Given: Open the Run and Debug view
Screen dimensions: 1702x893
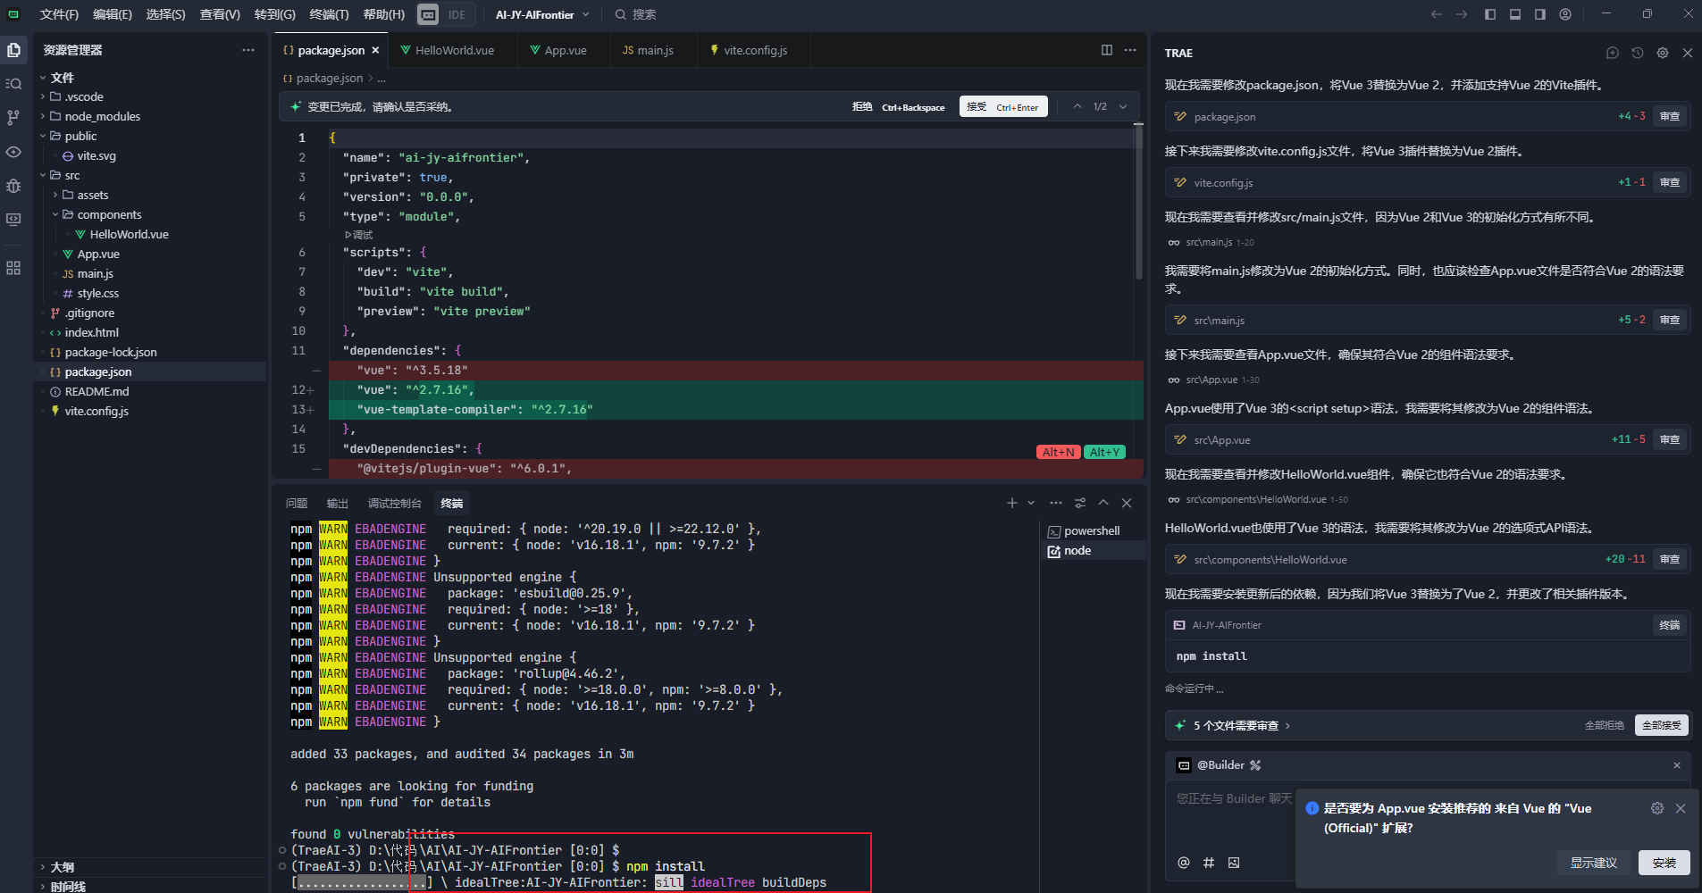Looking at the screenshot, I should pyautogui.click(x=14, y=186).
